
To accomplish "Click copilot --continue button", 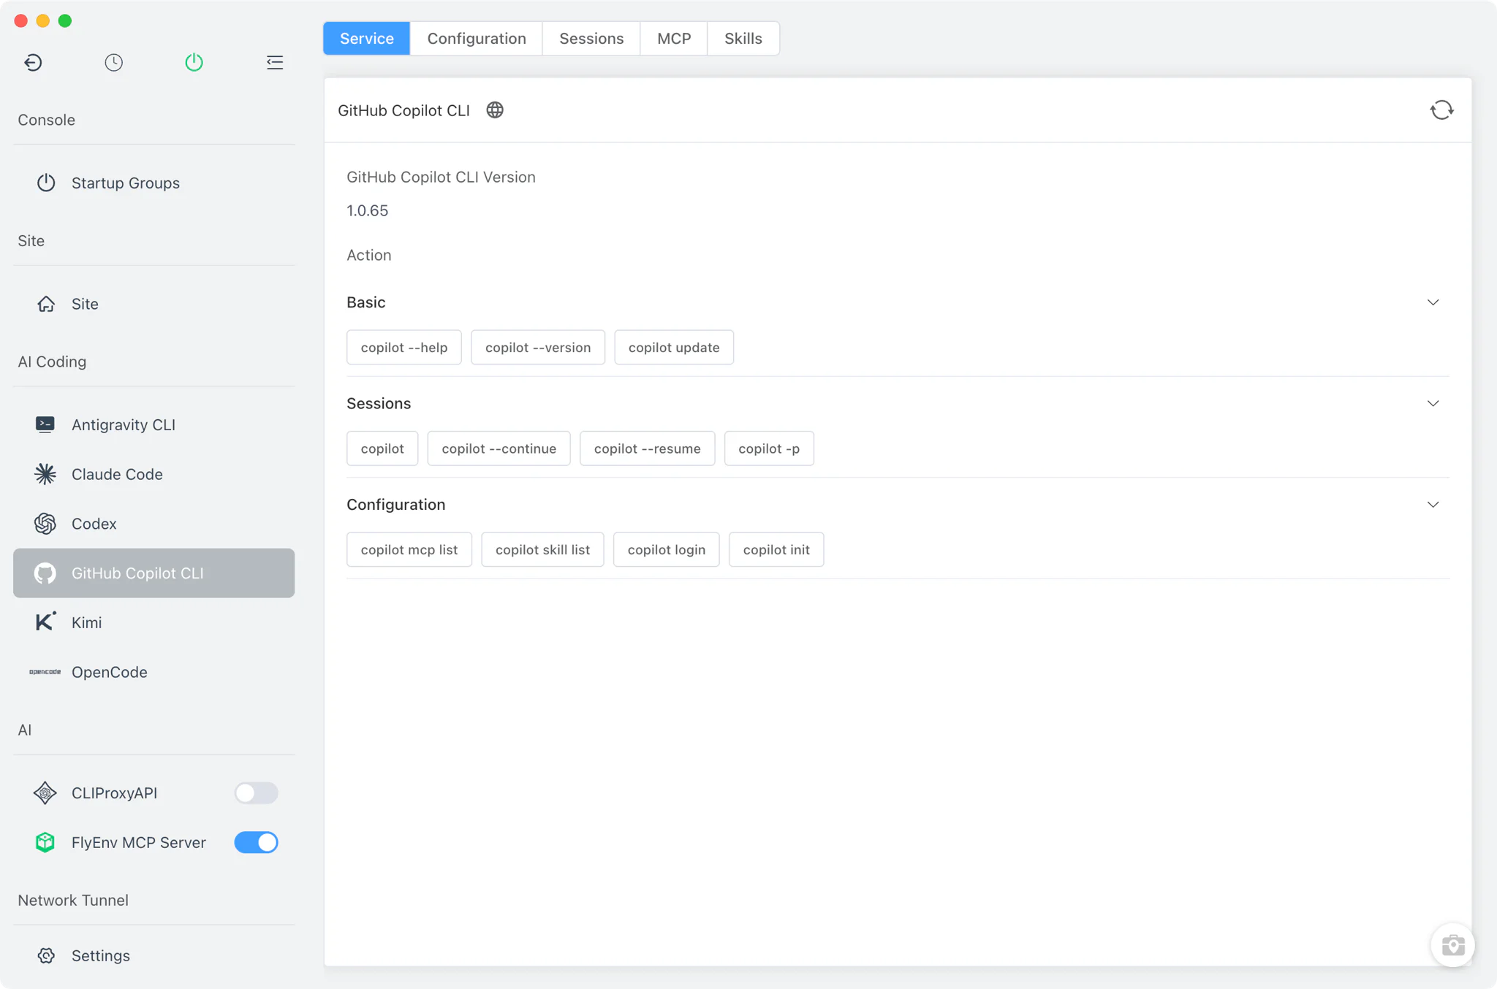I will click(x=499, y=448).
